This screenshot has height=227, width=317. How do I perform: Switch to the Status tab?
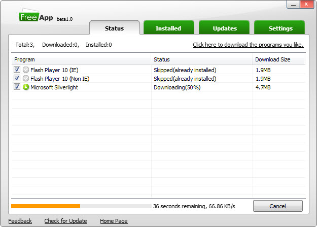[115, 28]
